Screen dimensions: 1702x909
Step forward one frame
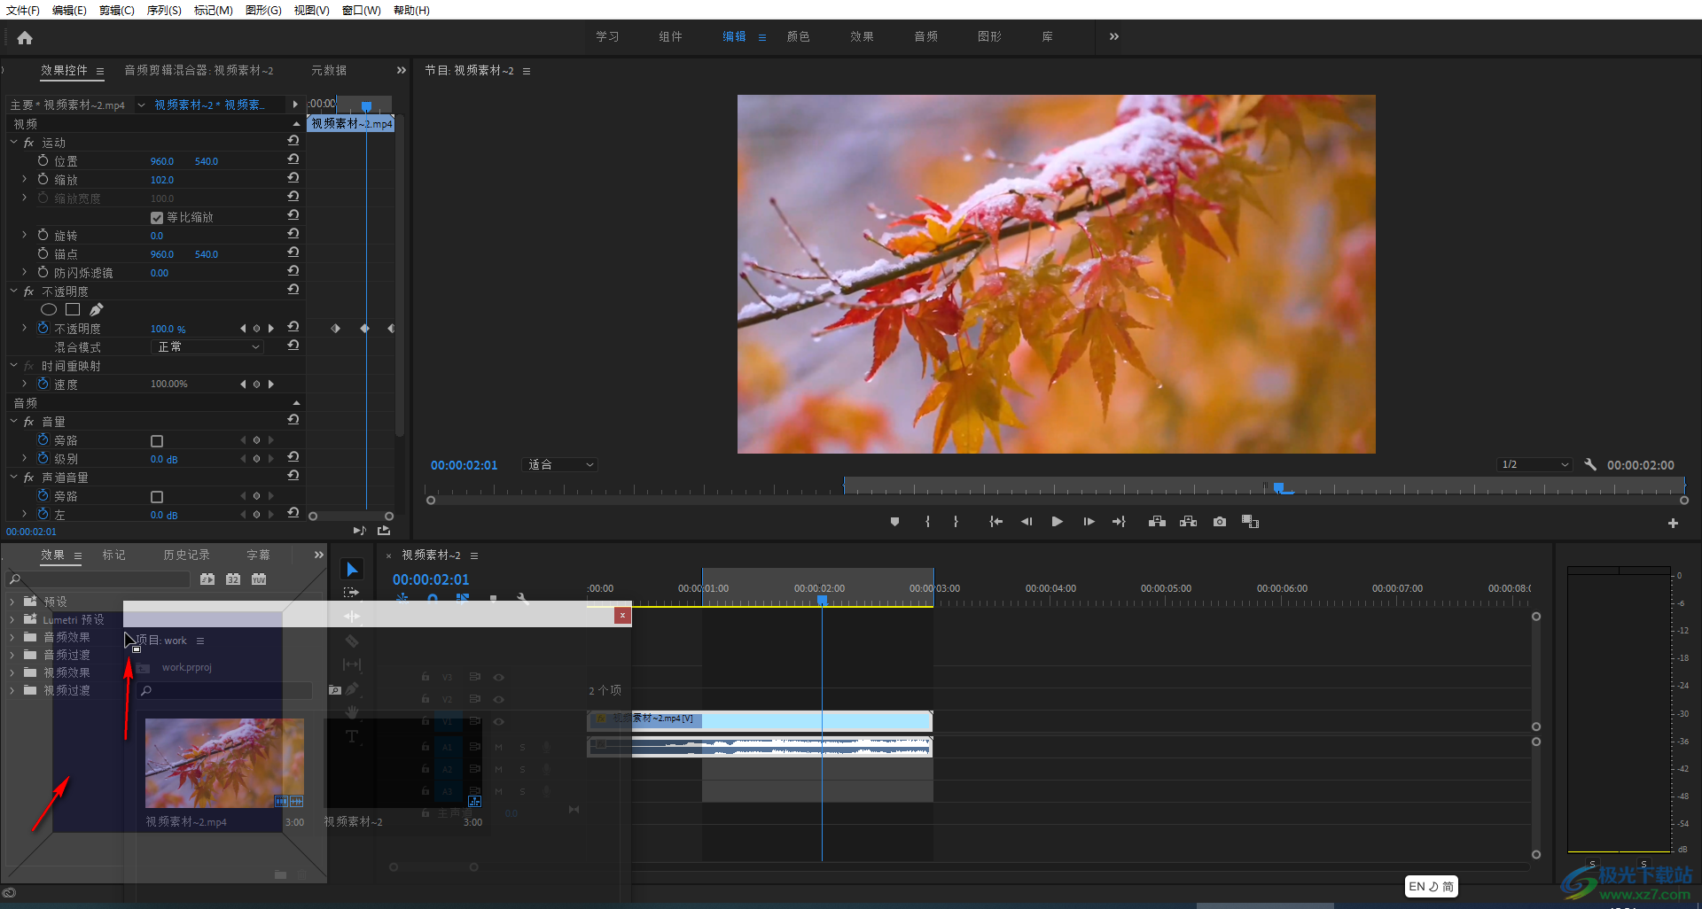point(1089,522)
